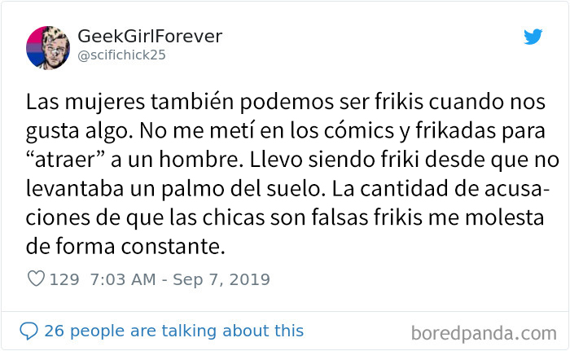The width and height of the screenshot is (570, 351).
Task: Like the tweet with the heart icon
Action: pyautogui.click(x=36, y=279)
